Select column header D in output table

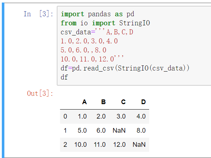(x=143, y=102)
